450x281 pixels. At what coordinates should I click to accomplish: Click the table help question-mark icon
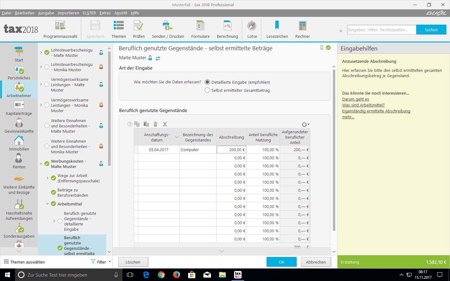130,124
